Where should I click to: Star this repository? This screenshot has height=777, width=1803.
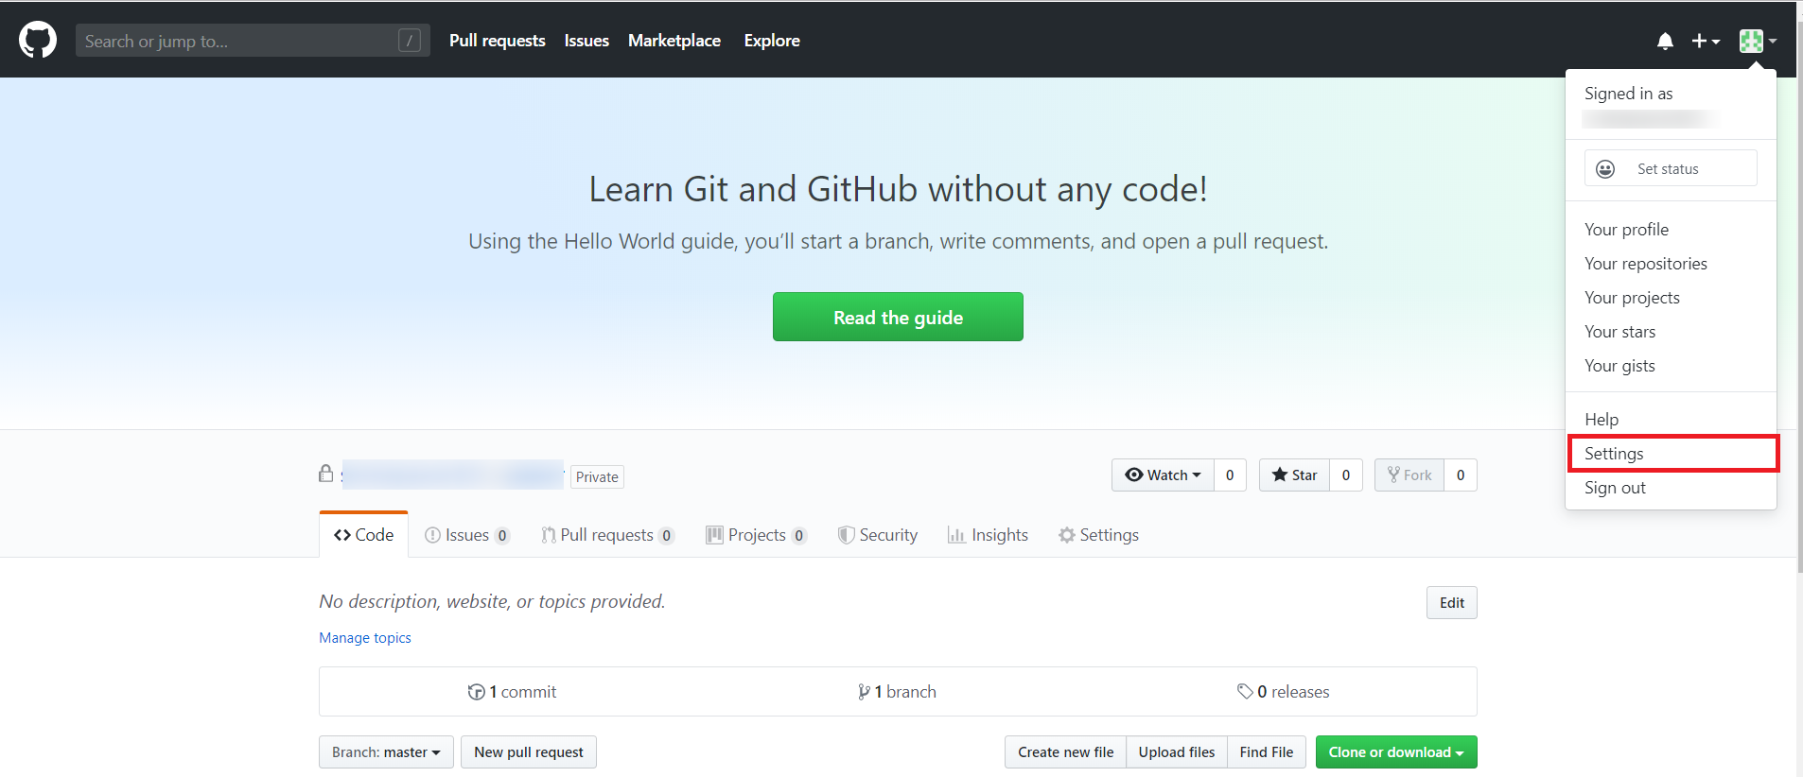1294,475
